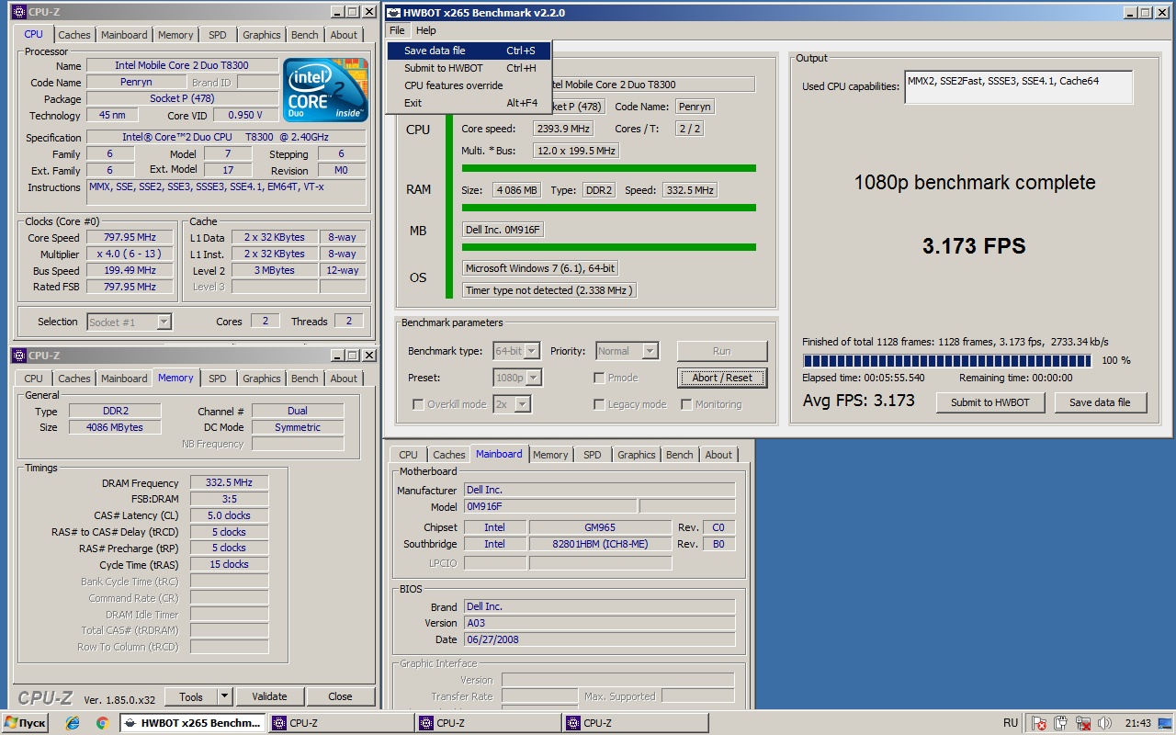Screen dimensions: 1176x735
Task: Click the Abort / Reset button
Action: point(722,378)
